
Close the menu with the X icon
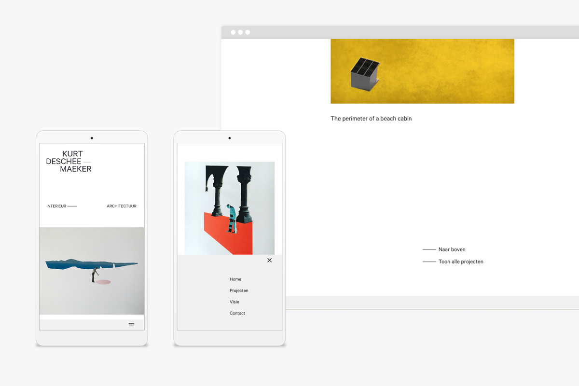[x=269, y=260]
